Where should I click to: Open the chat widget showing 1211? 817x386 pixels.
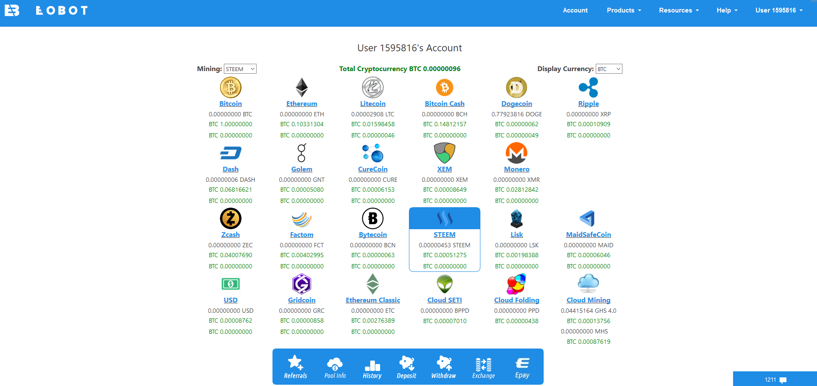point(775,379)
